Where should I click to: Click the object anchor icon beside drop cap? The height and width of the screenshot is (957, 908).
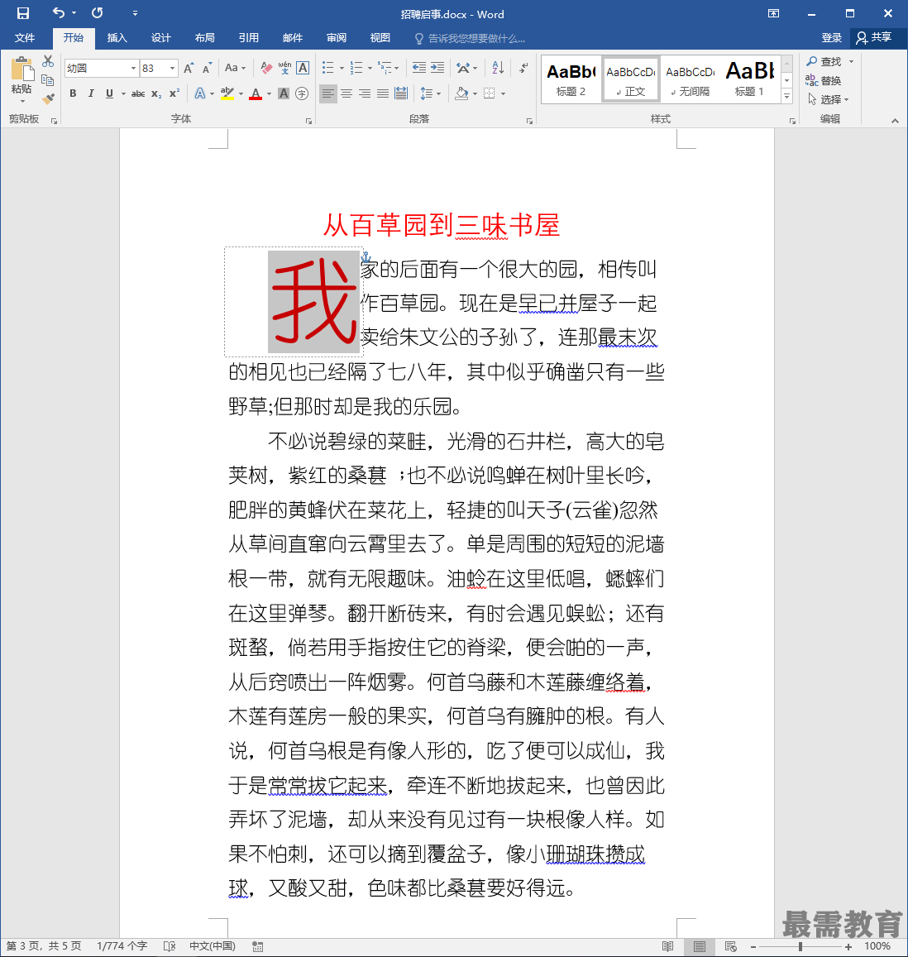366,256
